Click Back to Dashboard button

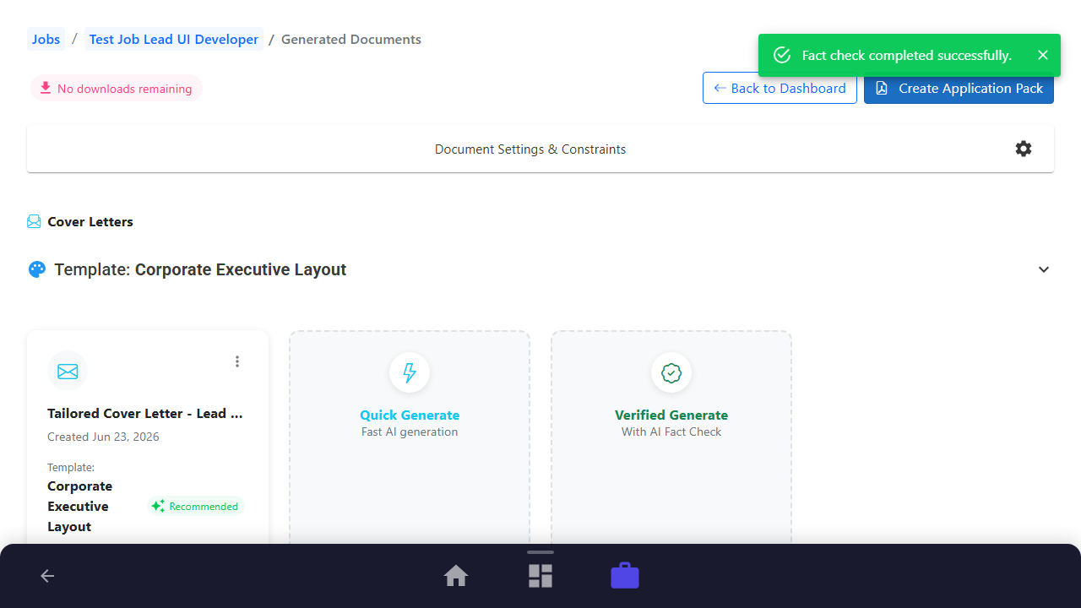coord(780,88)
